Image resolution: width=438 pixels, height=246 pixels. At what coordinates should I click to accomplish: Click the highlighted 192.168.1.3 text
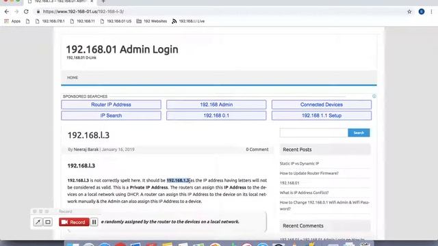pos(178,180)
